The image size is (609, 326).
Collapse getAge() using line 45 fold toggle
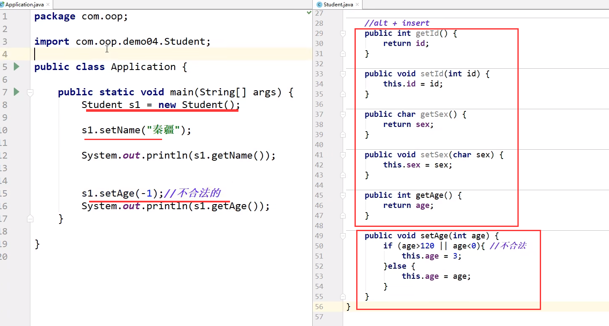(343, 196)
